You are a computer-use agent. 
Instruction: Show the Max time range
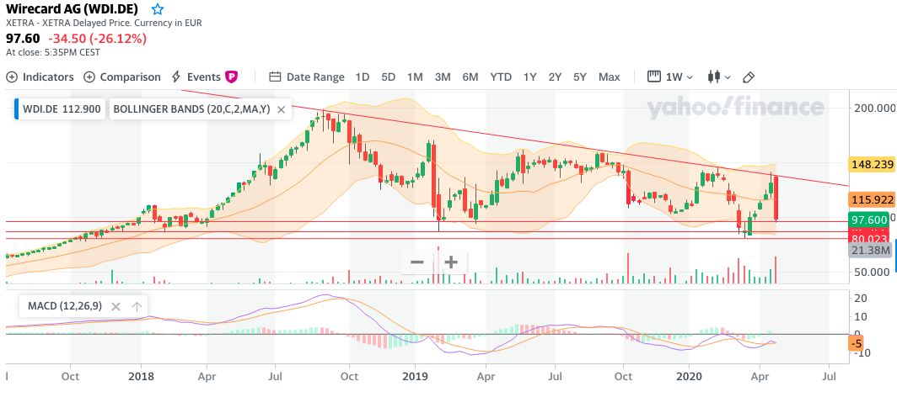[609, 77]
